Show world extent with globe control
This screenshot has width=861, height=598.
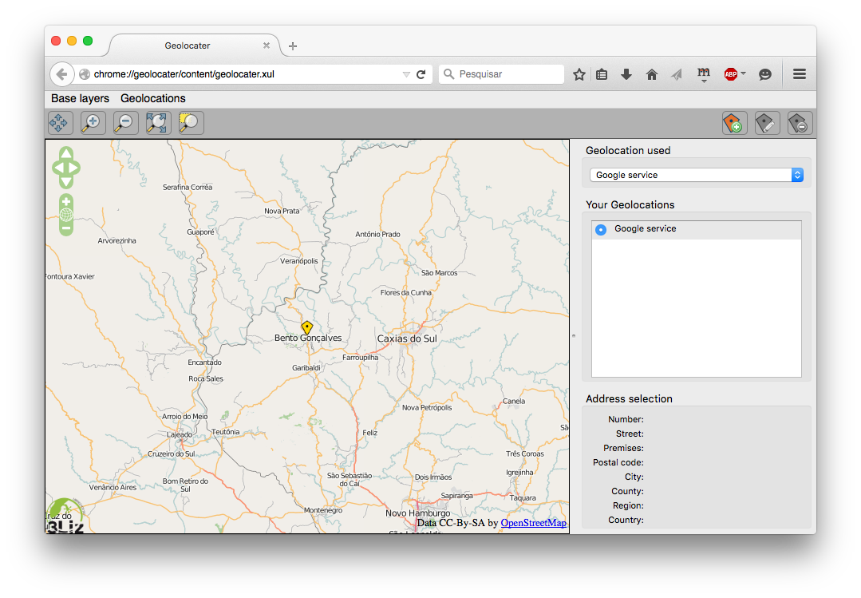click(x=66, y=215)
